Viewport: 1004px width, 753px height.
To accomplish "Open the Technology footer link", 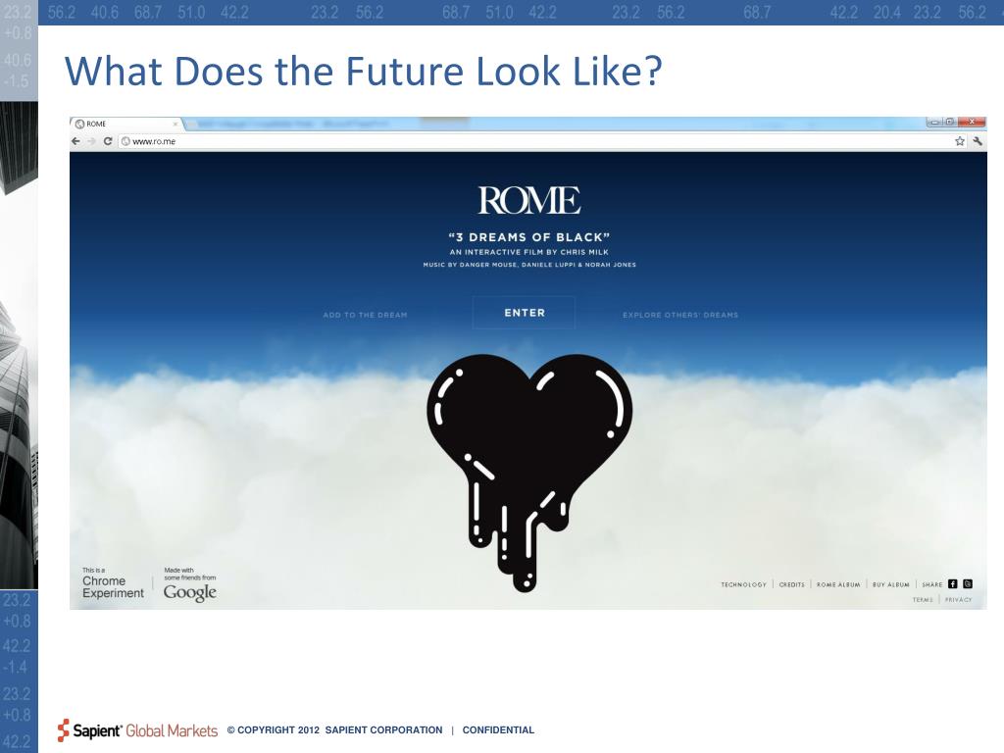I will click(x=743, y=584).
